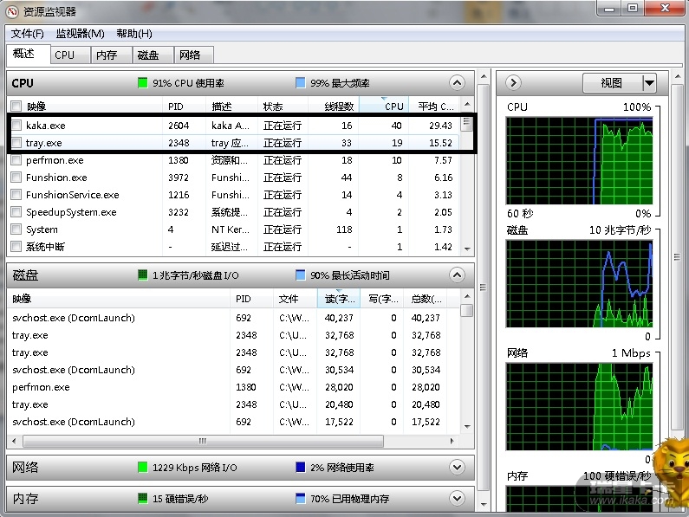
Task: Click the green 1229 Kbps network I/O square
Action: (x=142, y=467)
